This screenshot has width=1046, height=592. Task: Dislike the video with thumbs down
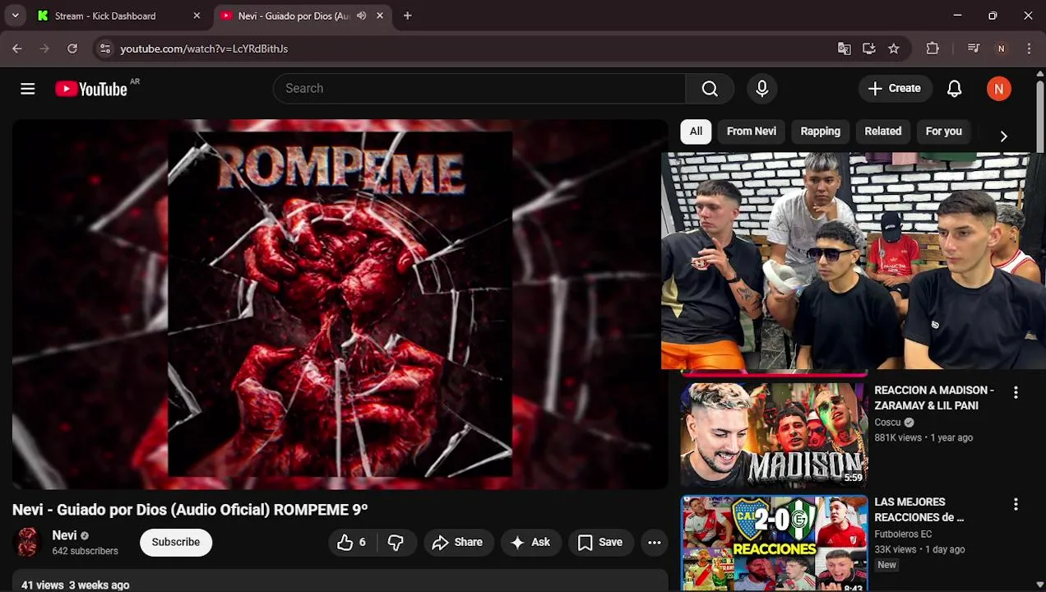(x=396, y=543)
